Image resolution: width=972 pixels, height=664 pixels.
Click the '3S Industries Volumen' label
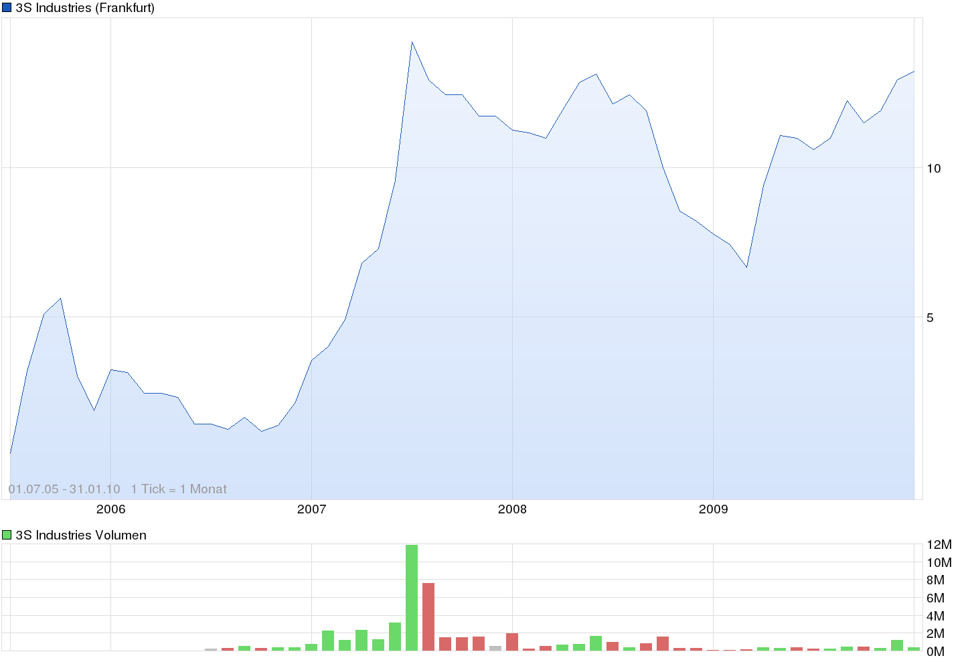pyautogui.click(x=81, y=535)
